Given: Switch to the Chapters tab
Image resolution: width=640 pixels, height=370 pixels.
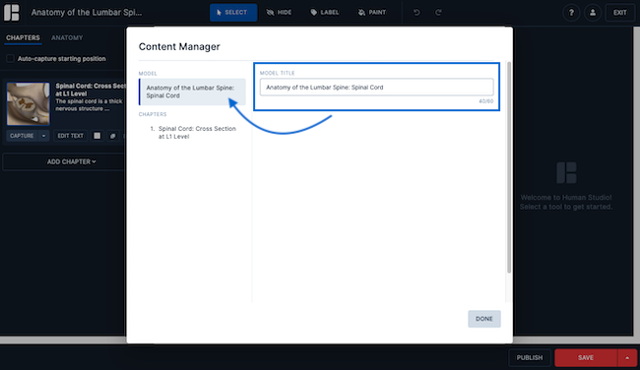Looking at the screenshot, I should point(23,37).
